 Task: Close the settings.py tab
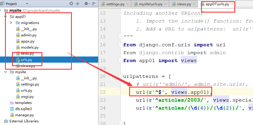(127, 4)
